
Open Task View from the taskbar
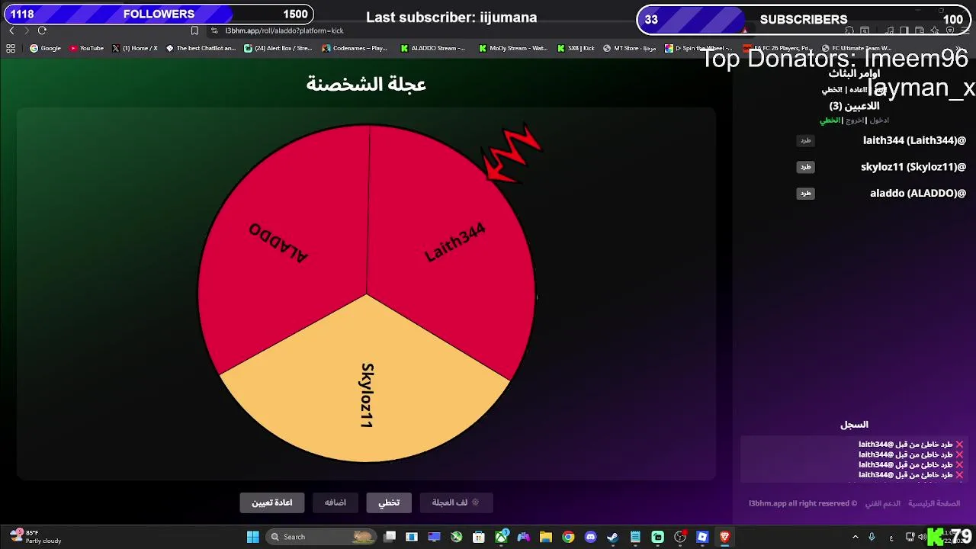pos(390,537)
